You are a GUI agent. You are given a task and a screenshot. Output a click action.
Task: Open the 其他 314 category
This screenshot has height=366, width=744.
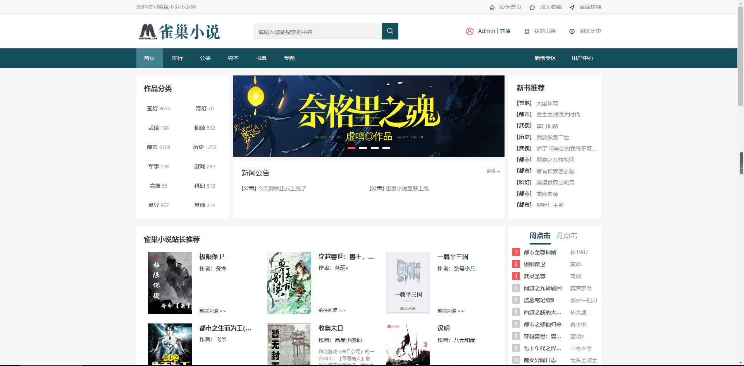pyautogui.click(x=205, y=205)
